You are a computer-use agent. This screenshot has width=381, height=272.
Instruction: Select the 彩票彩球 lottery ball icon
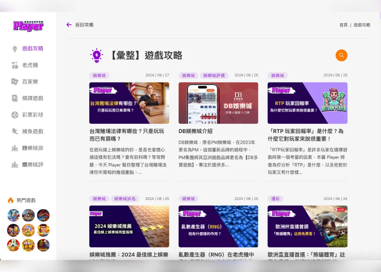pos(15,115)
